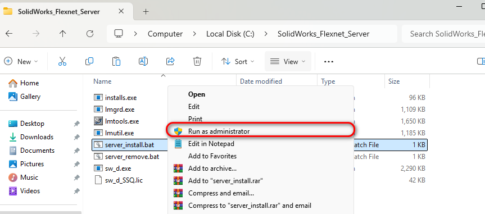Collapse sort indicator above Name column
Viewport: 485px width, 214px height.
pos(164,75)
